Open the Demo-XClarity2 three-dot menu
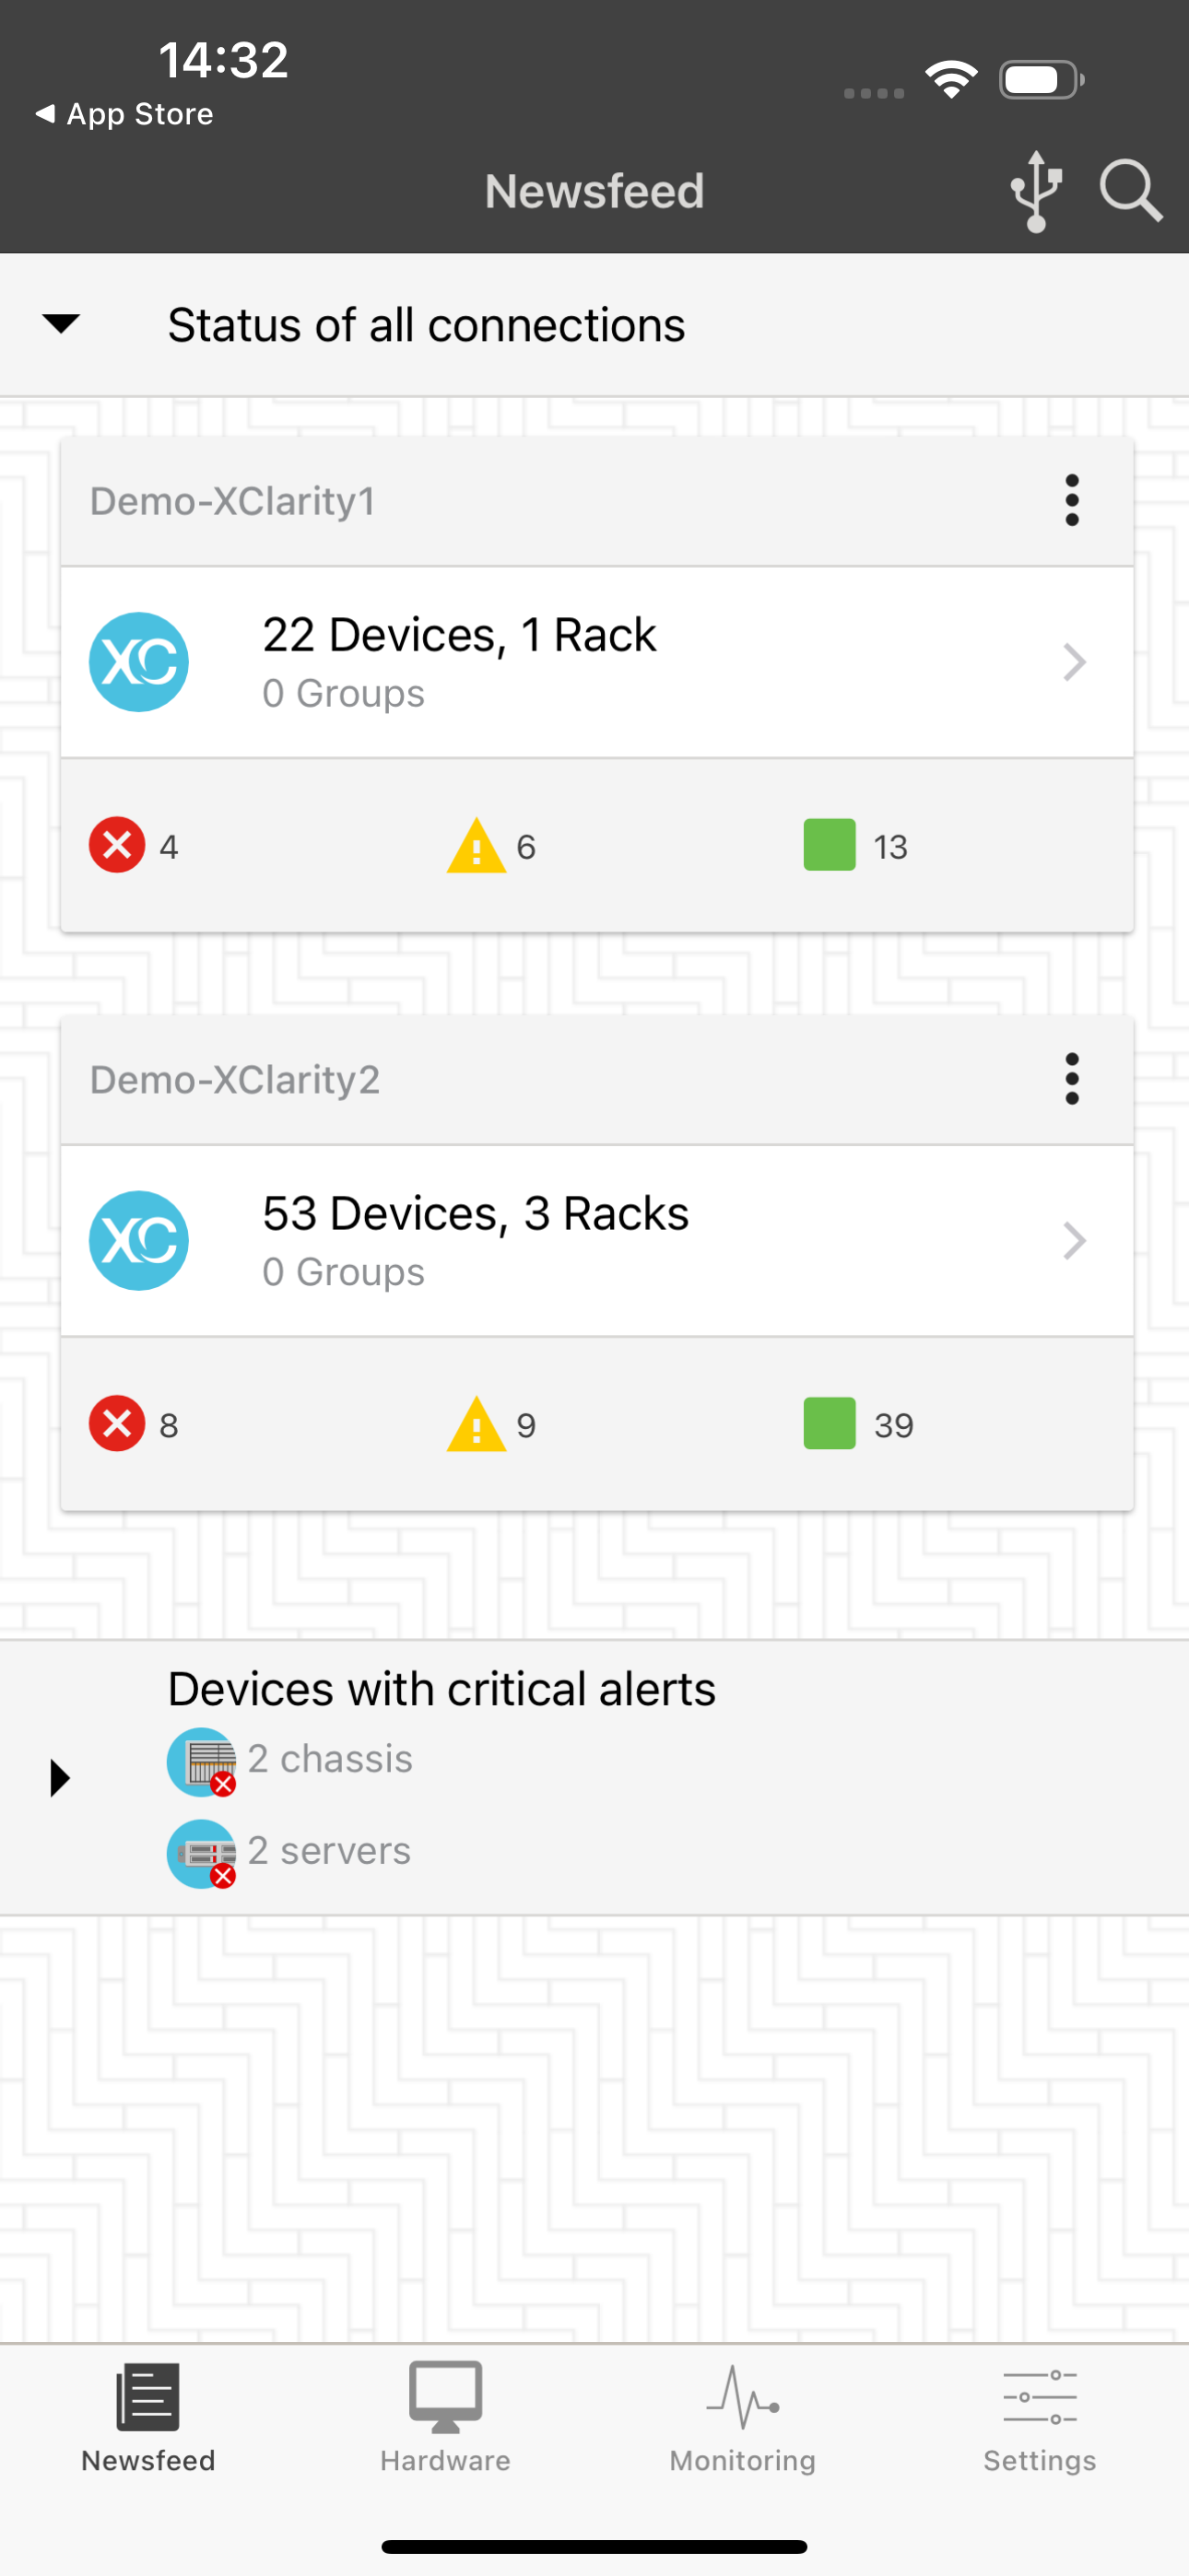 (x=1072, y=1079)
